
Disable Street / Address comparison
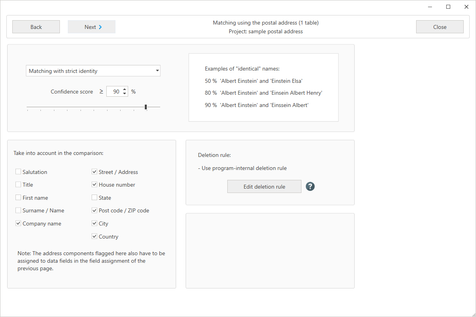94,171
